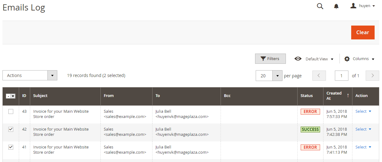
Task: Uncheck the checkbox for email ID 42
Action: pyautogui.click(x=11, y=129)
